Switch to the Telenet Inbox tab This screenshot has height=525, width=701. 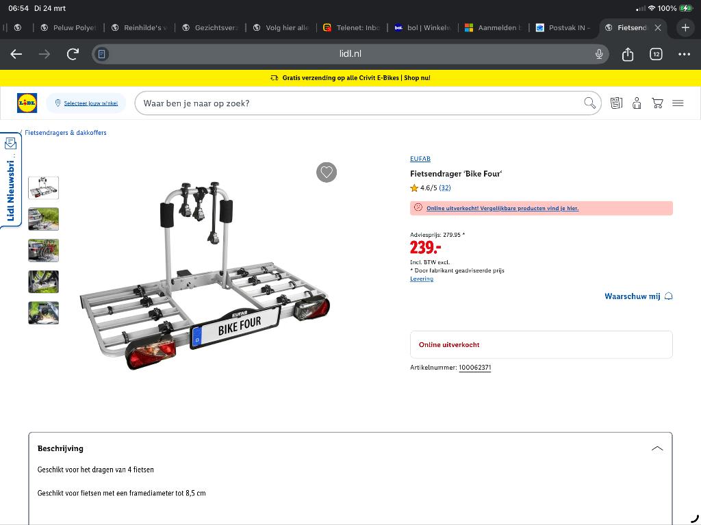[x=351, y=27]
